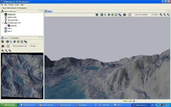Screen dimensions: 171x107
Task: Click the round info icon in View 1
Action: (116, 15)
